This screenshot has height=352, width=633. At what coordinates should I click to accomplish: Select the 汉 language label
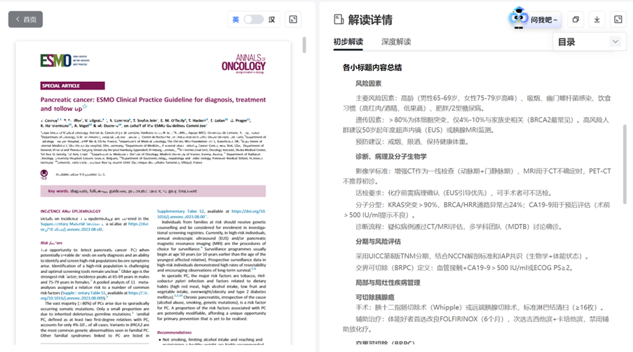click(x=271, y=20)
